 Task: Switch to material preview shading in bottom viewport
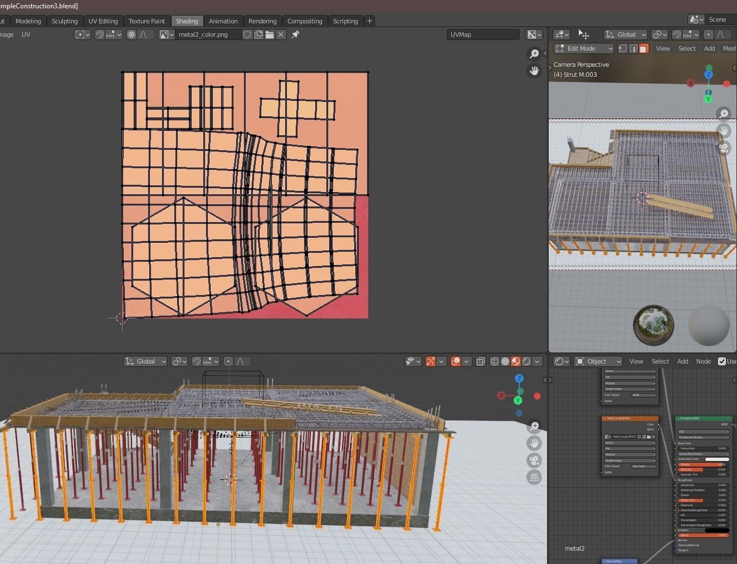click(516, 361)
